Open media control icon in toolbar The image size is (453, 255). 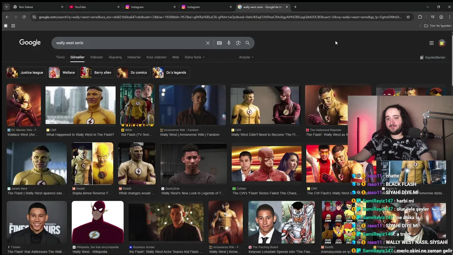coord(432,17)
